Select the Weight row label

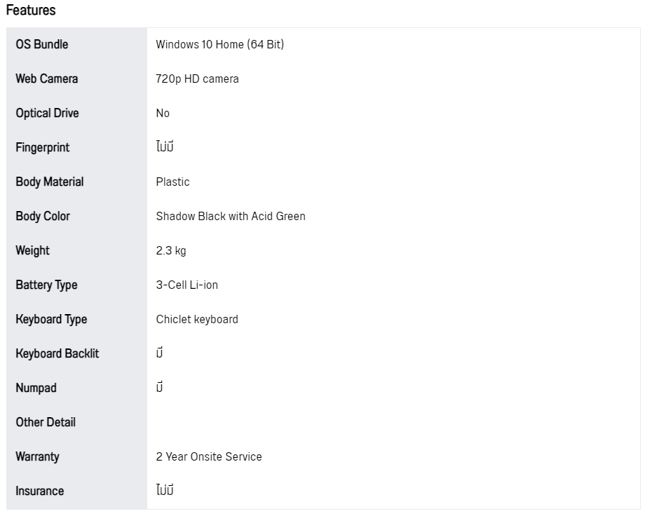tap(32, 250)
